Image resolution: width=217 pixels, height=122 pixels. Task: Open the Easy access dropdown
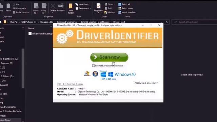[83, 8]
